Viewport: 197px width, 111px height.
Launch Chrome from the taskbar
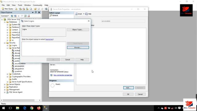(x=32, y=108)
